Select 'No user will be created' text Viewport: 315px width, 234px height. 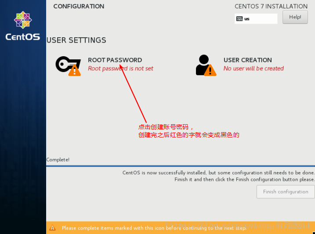click(253, 68)
